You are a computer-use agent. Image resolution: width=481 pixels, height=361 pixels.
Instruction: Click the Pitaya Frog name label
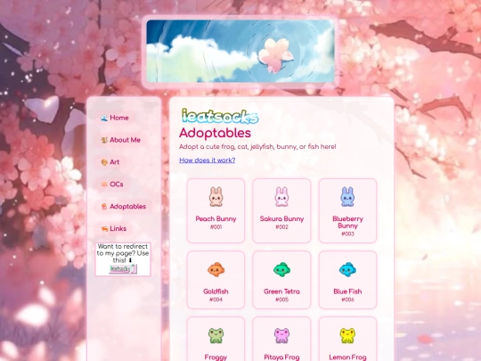pyautogui.click(x=281, y=357)
